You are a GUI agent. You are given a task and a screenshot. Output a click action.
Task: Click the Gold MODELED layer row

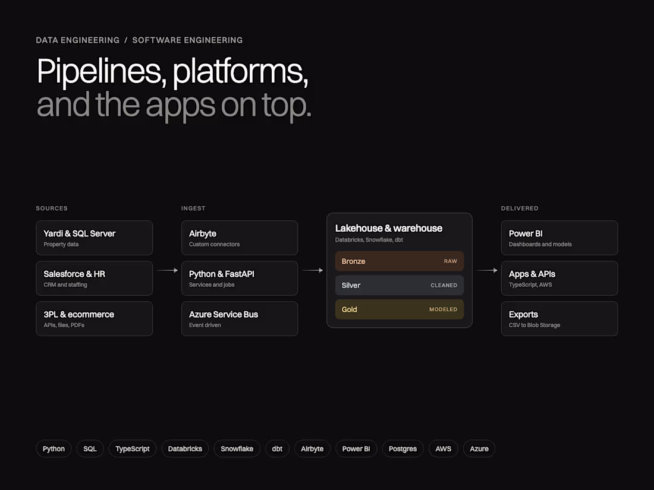400,309
